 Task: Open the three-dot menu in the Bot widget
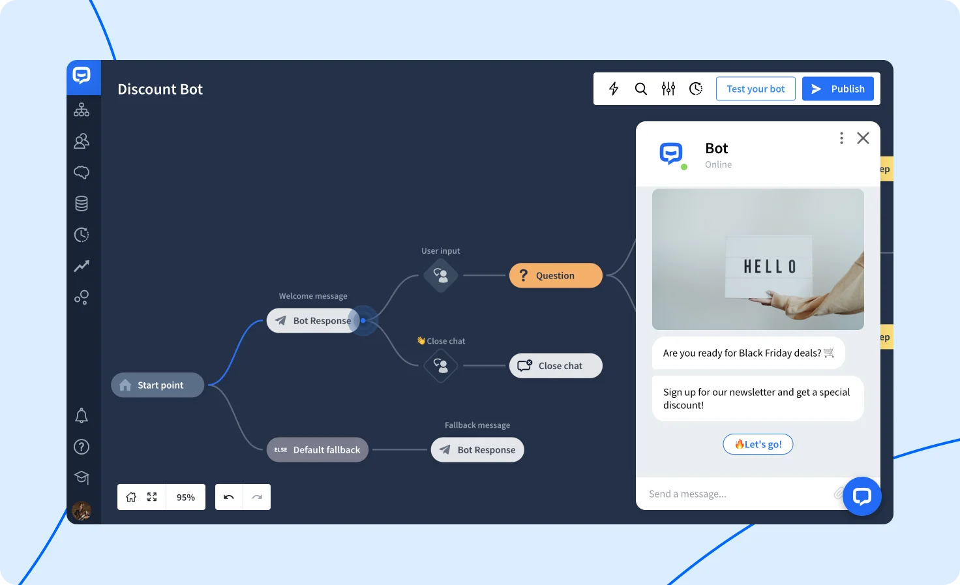point(841,138)
